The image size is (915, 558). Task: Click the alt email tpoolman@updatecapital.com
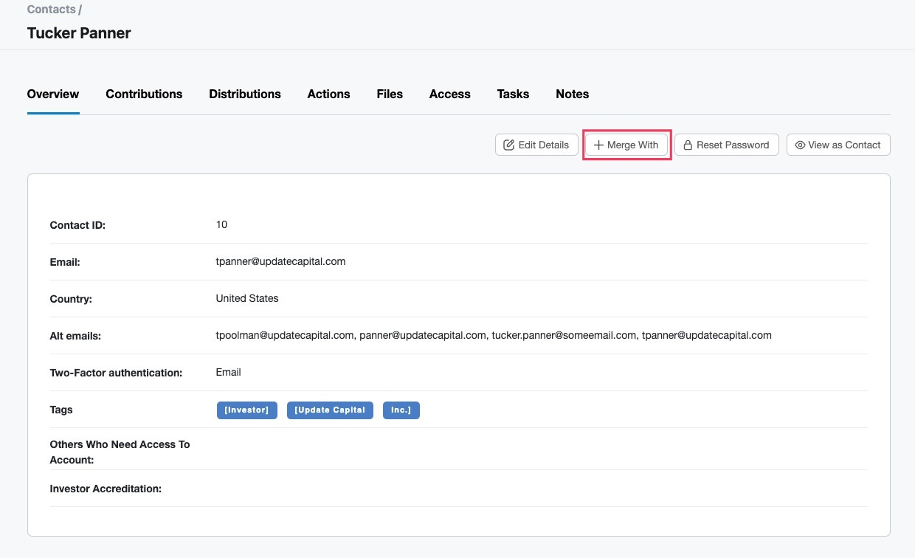(285, 335)
